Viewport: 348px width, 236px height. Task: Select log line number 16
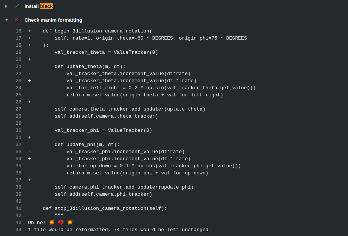pos(18,31)
